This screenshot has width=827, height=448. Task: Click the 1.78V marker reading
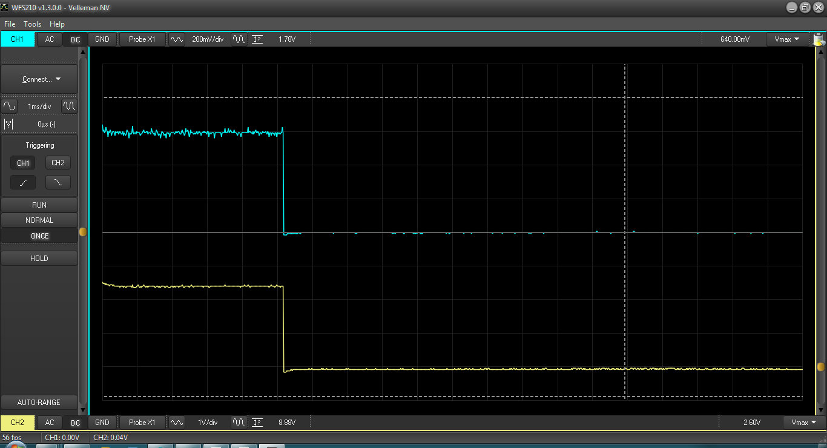point(287,39)
